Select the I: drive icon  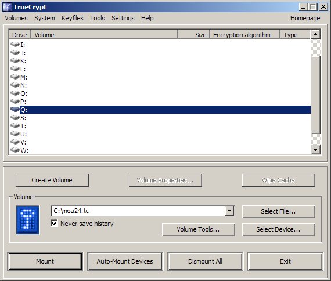click(x=15, y=44)
